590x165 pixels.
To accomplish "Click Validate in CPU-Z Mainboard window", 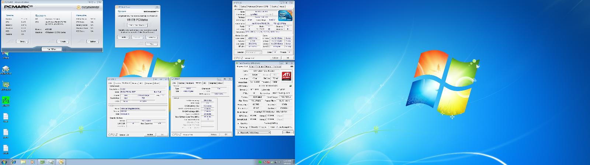I will [149, 134].
